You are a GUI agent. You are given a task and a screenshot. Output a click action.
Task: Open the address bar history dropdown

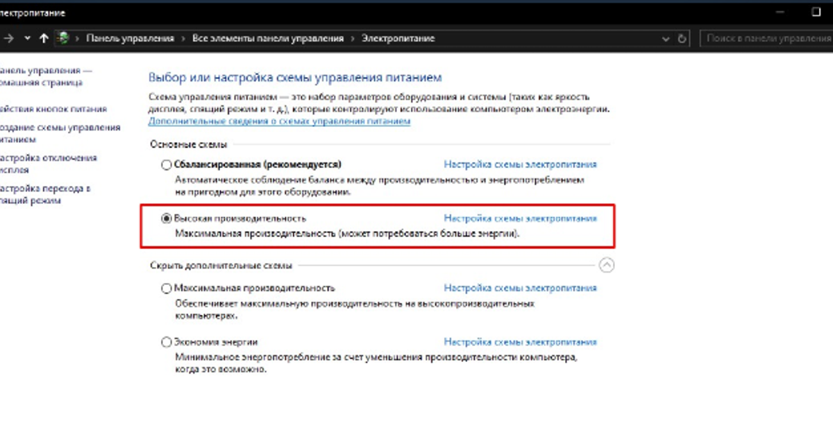click(x=667, y=39)
